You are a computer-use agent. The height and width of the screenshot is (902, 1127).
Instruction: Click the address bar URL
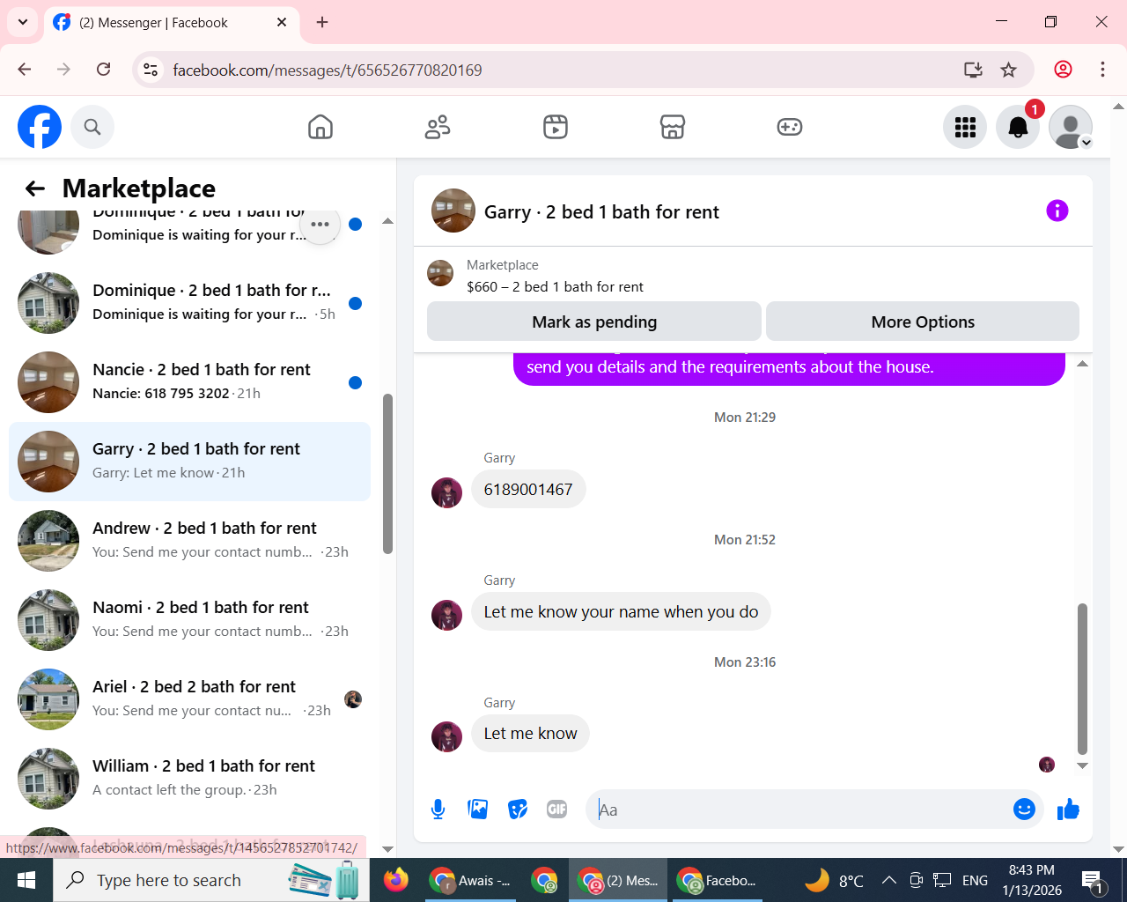pos(328,70)
